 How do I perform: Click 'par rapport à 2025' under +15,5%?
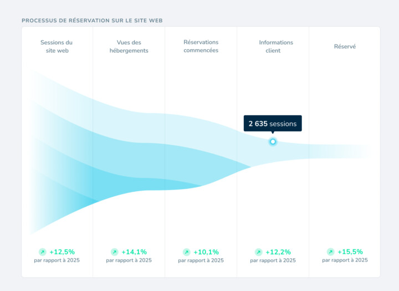coord(345,260)
